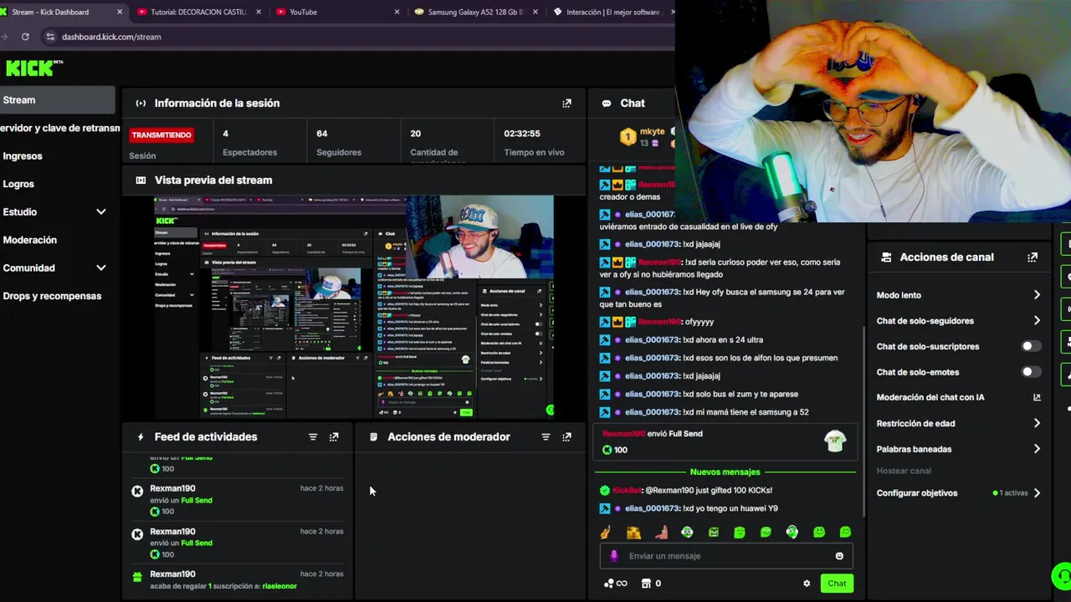The width and height of the screenshot is (1071, 602).
Task: Click the stream preview thumbnail
Action: (354, 307)
